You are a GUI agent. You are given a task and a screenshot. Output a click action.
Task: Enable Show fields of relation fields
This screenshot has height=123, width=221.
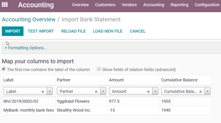point(99,69)
